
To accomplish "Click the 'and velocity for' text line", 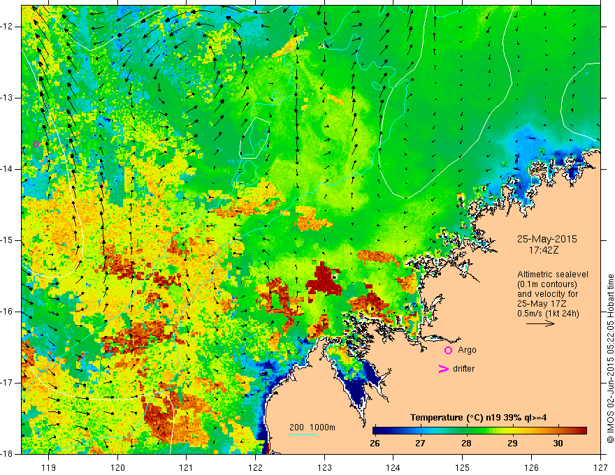I will click(547, 294).
